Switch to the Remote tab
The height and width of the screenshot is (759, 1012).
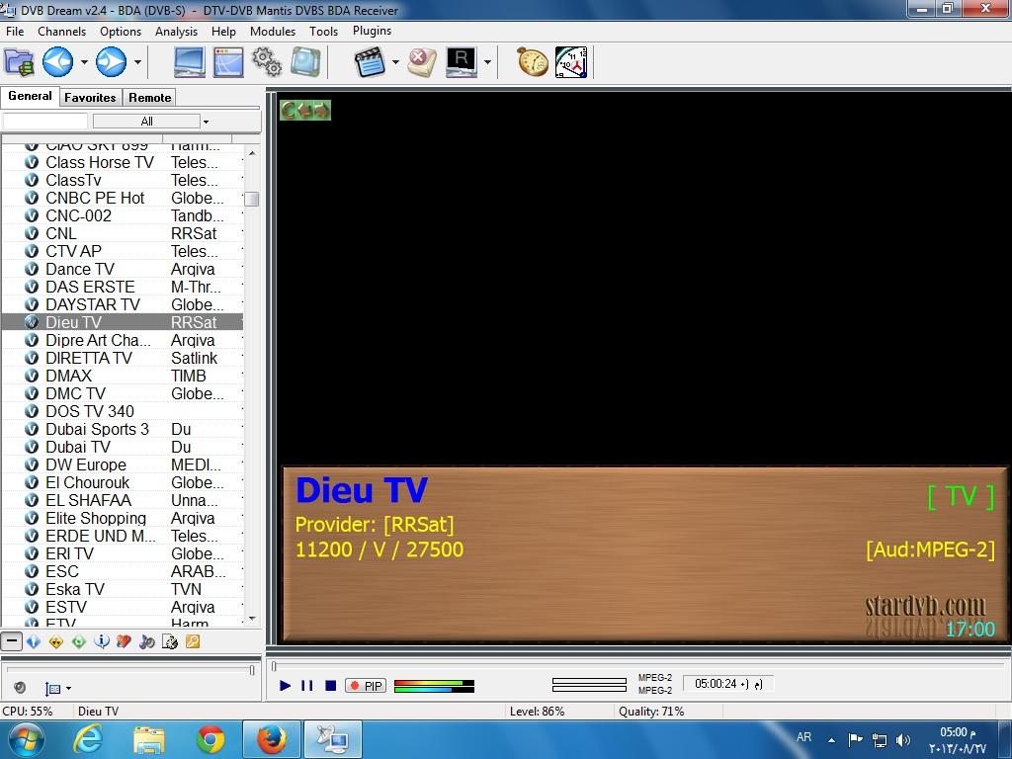click(150, 98)
